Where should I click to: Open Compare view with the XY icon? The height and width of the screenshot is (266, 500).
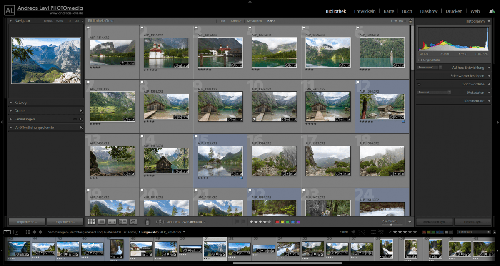(x=112, y=221)
